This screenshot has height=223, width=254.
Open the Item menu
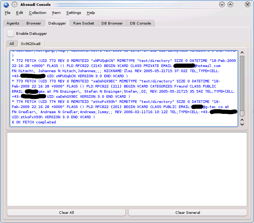click(x=56, y=13)
